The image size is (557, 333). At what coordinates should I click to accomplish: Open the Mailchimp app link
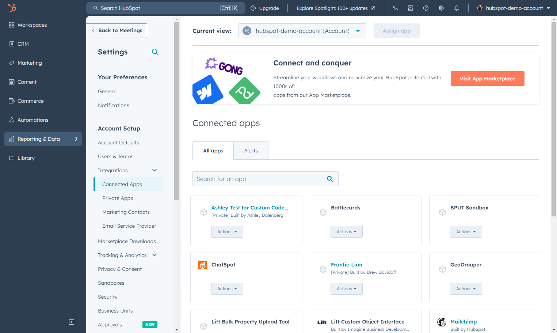[x=463, y=322]
